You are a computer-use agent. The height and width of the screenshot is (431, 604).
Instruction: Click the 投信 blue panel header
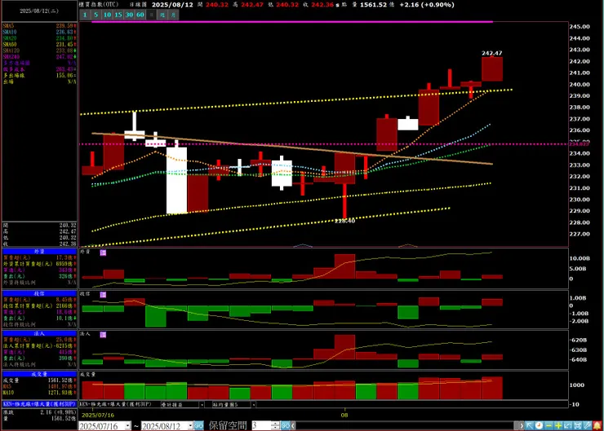[x=39, y=293]
